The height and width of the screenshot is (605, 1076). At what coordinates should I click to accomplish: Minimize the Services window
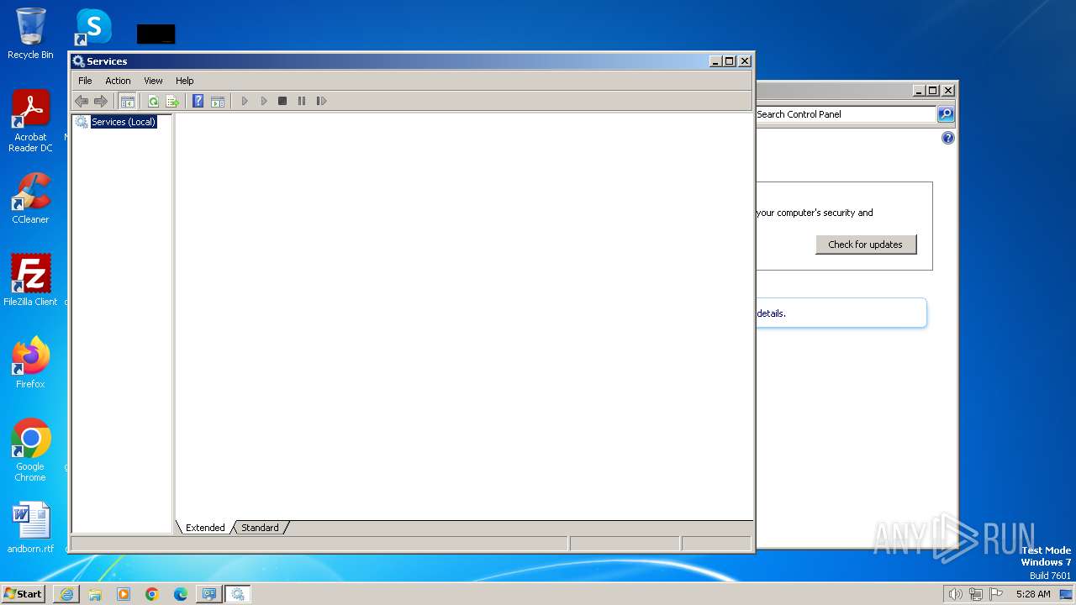point(715,61)
